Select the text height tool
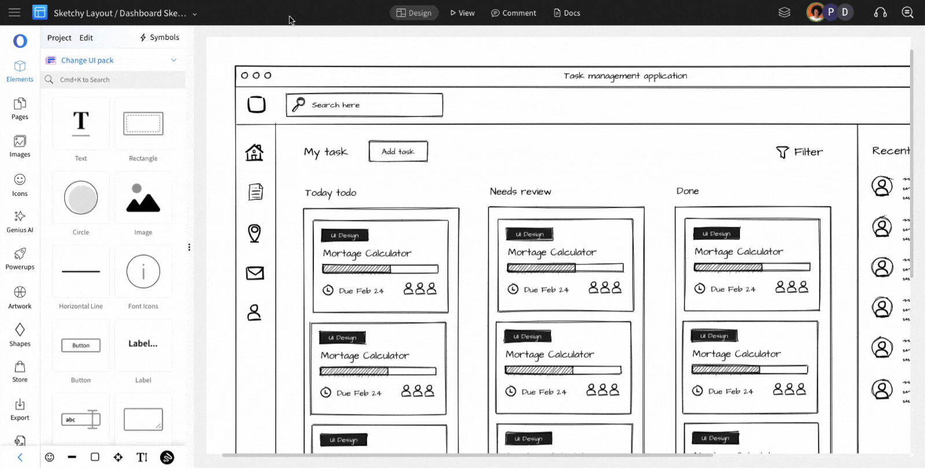This screenshot has width=925, height=469. point(142,457)
